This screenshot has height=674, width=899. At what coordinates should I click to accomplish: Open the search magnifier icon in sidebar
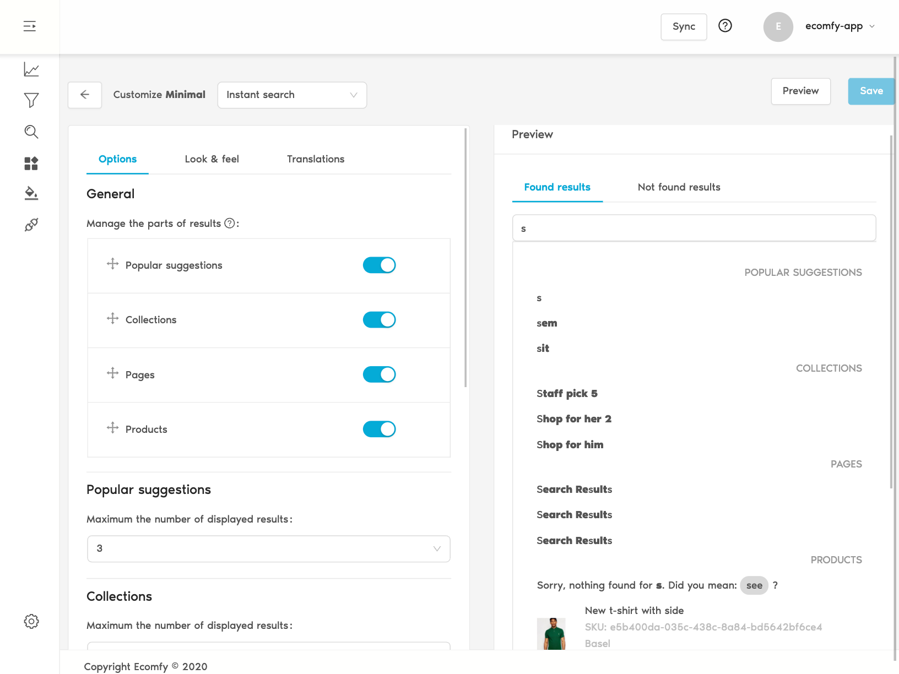[x=31, y=132]
